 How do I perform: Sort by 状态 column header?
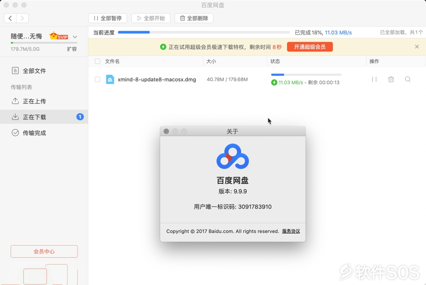coord(275,61)
